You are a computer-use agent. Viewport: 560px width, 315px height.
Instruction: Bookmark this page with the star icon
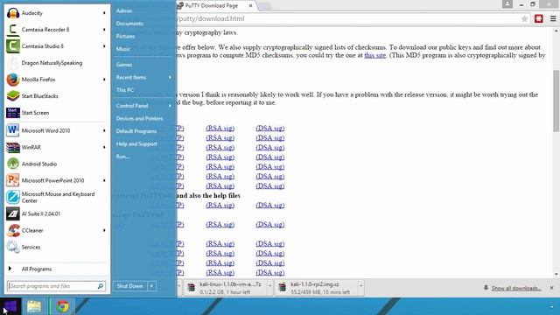[x=524, y=19]
